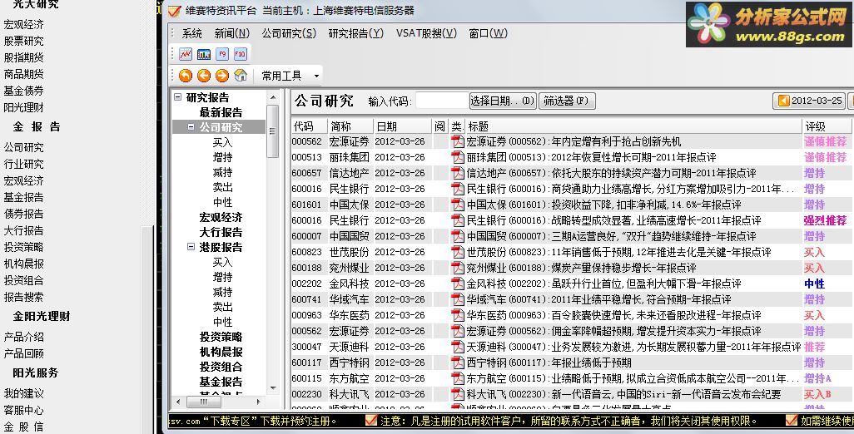Select 机构晨报 in the tree
Viewport: 854px width, 434px height.
221,352
